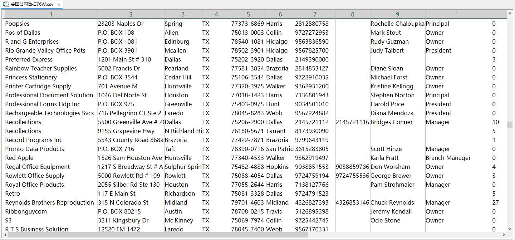
Task: Select Reynolds Brothers Reproduction cell
Action: click(x=51, y=202)
